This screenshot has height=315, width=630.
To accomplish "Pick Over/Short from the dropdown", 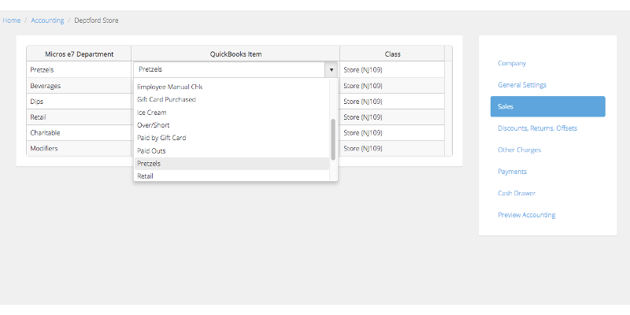I will pos(232,125).
